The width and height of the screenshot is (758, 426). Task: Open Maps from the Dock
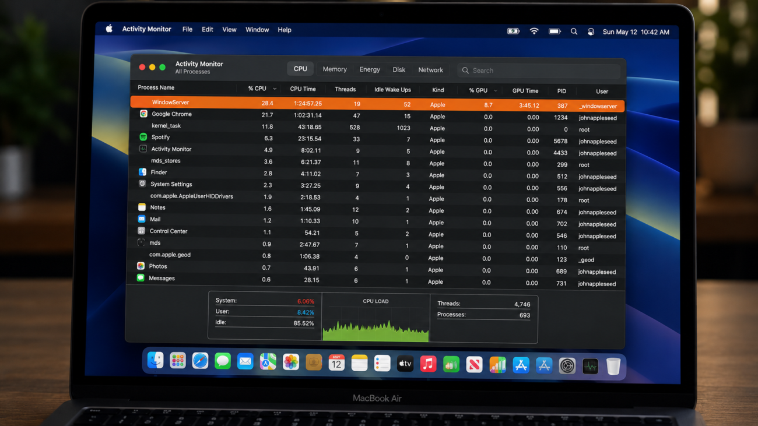click(268, 362)
